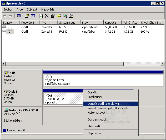Click the 'Systém soub...' column header
Screen dimensions: 166x140
(x=69, y=23)
